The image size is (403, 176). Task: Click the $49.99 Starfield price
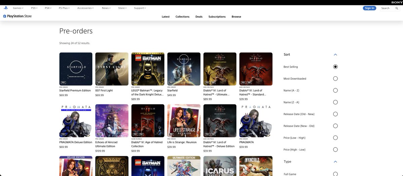click(171, 95)
